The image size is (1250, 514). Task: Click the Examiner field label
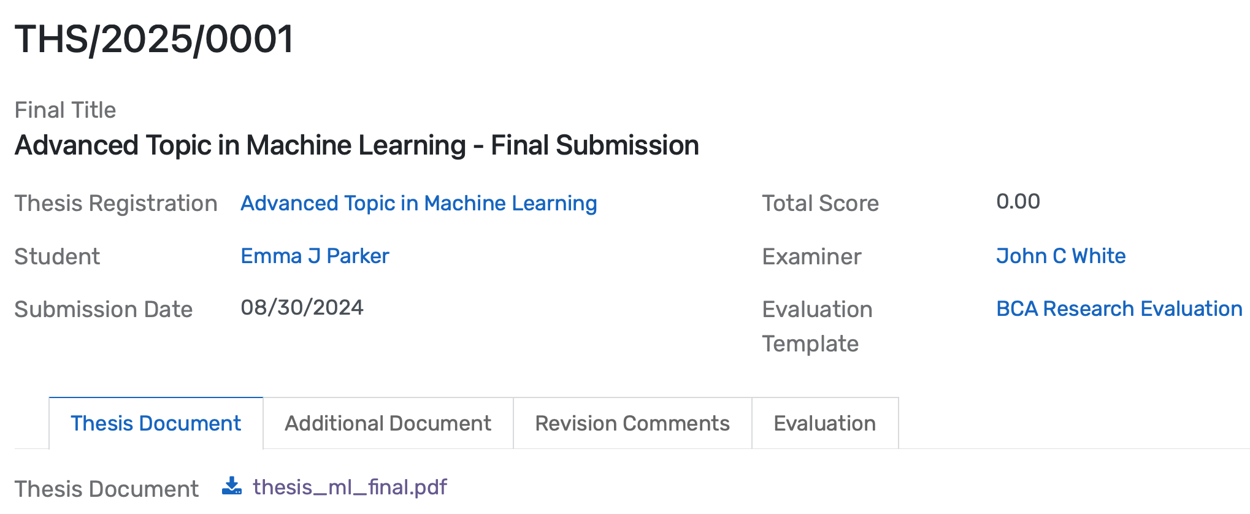pyautogui.click(x=811, y=256)
